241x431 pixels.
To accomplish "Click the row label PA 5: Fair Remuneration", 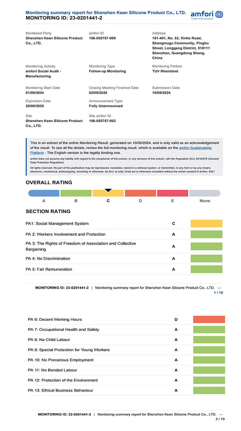I will [49, 269].
